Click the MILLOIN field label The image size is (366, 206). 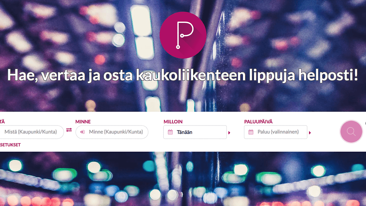pos(173,122)
